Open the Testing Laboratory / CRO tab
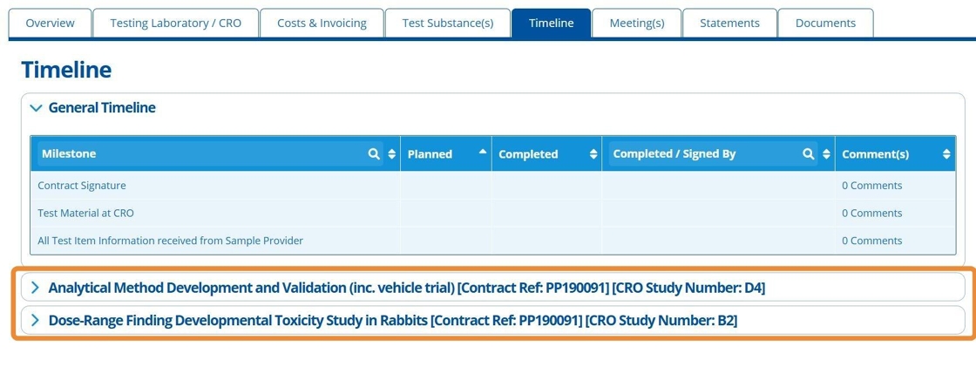976x367 pixels. pos(175,24)
